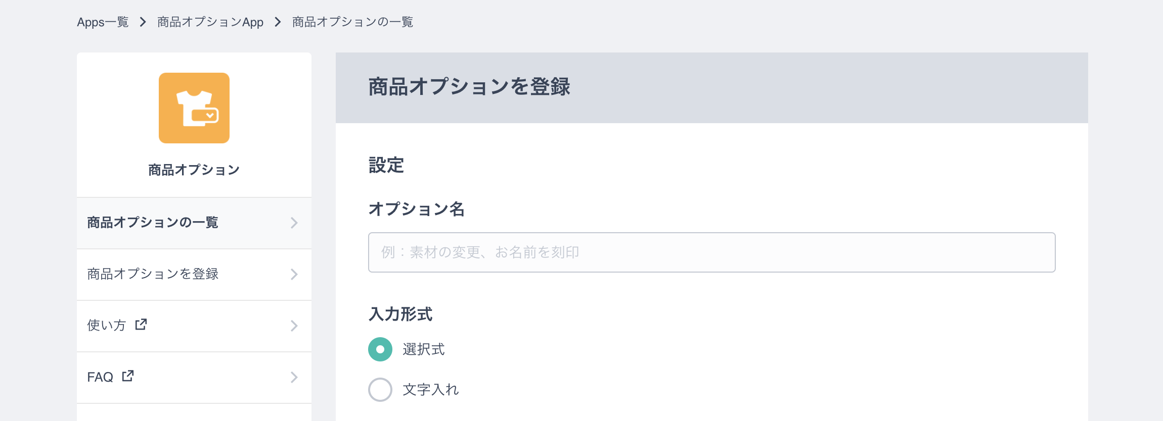Image resolution: width=1163 pixels, height=421 pixels.
Task: Expand chevron on 商品オプションを登録 row
Action: pyautogui.click(x=294, y=274)
